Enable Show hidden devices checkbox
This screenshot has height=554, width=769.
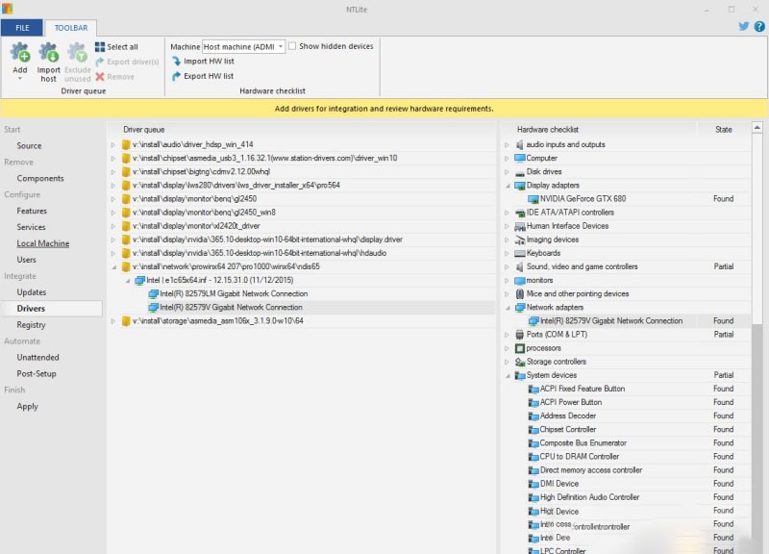(x=293, y=46)
